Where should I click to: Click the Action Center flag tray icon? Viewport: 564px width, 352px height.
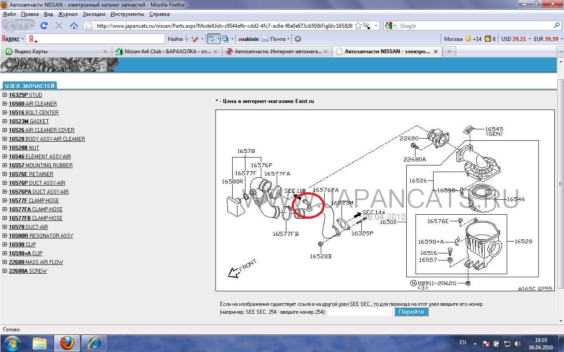[486, 343]
